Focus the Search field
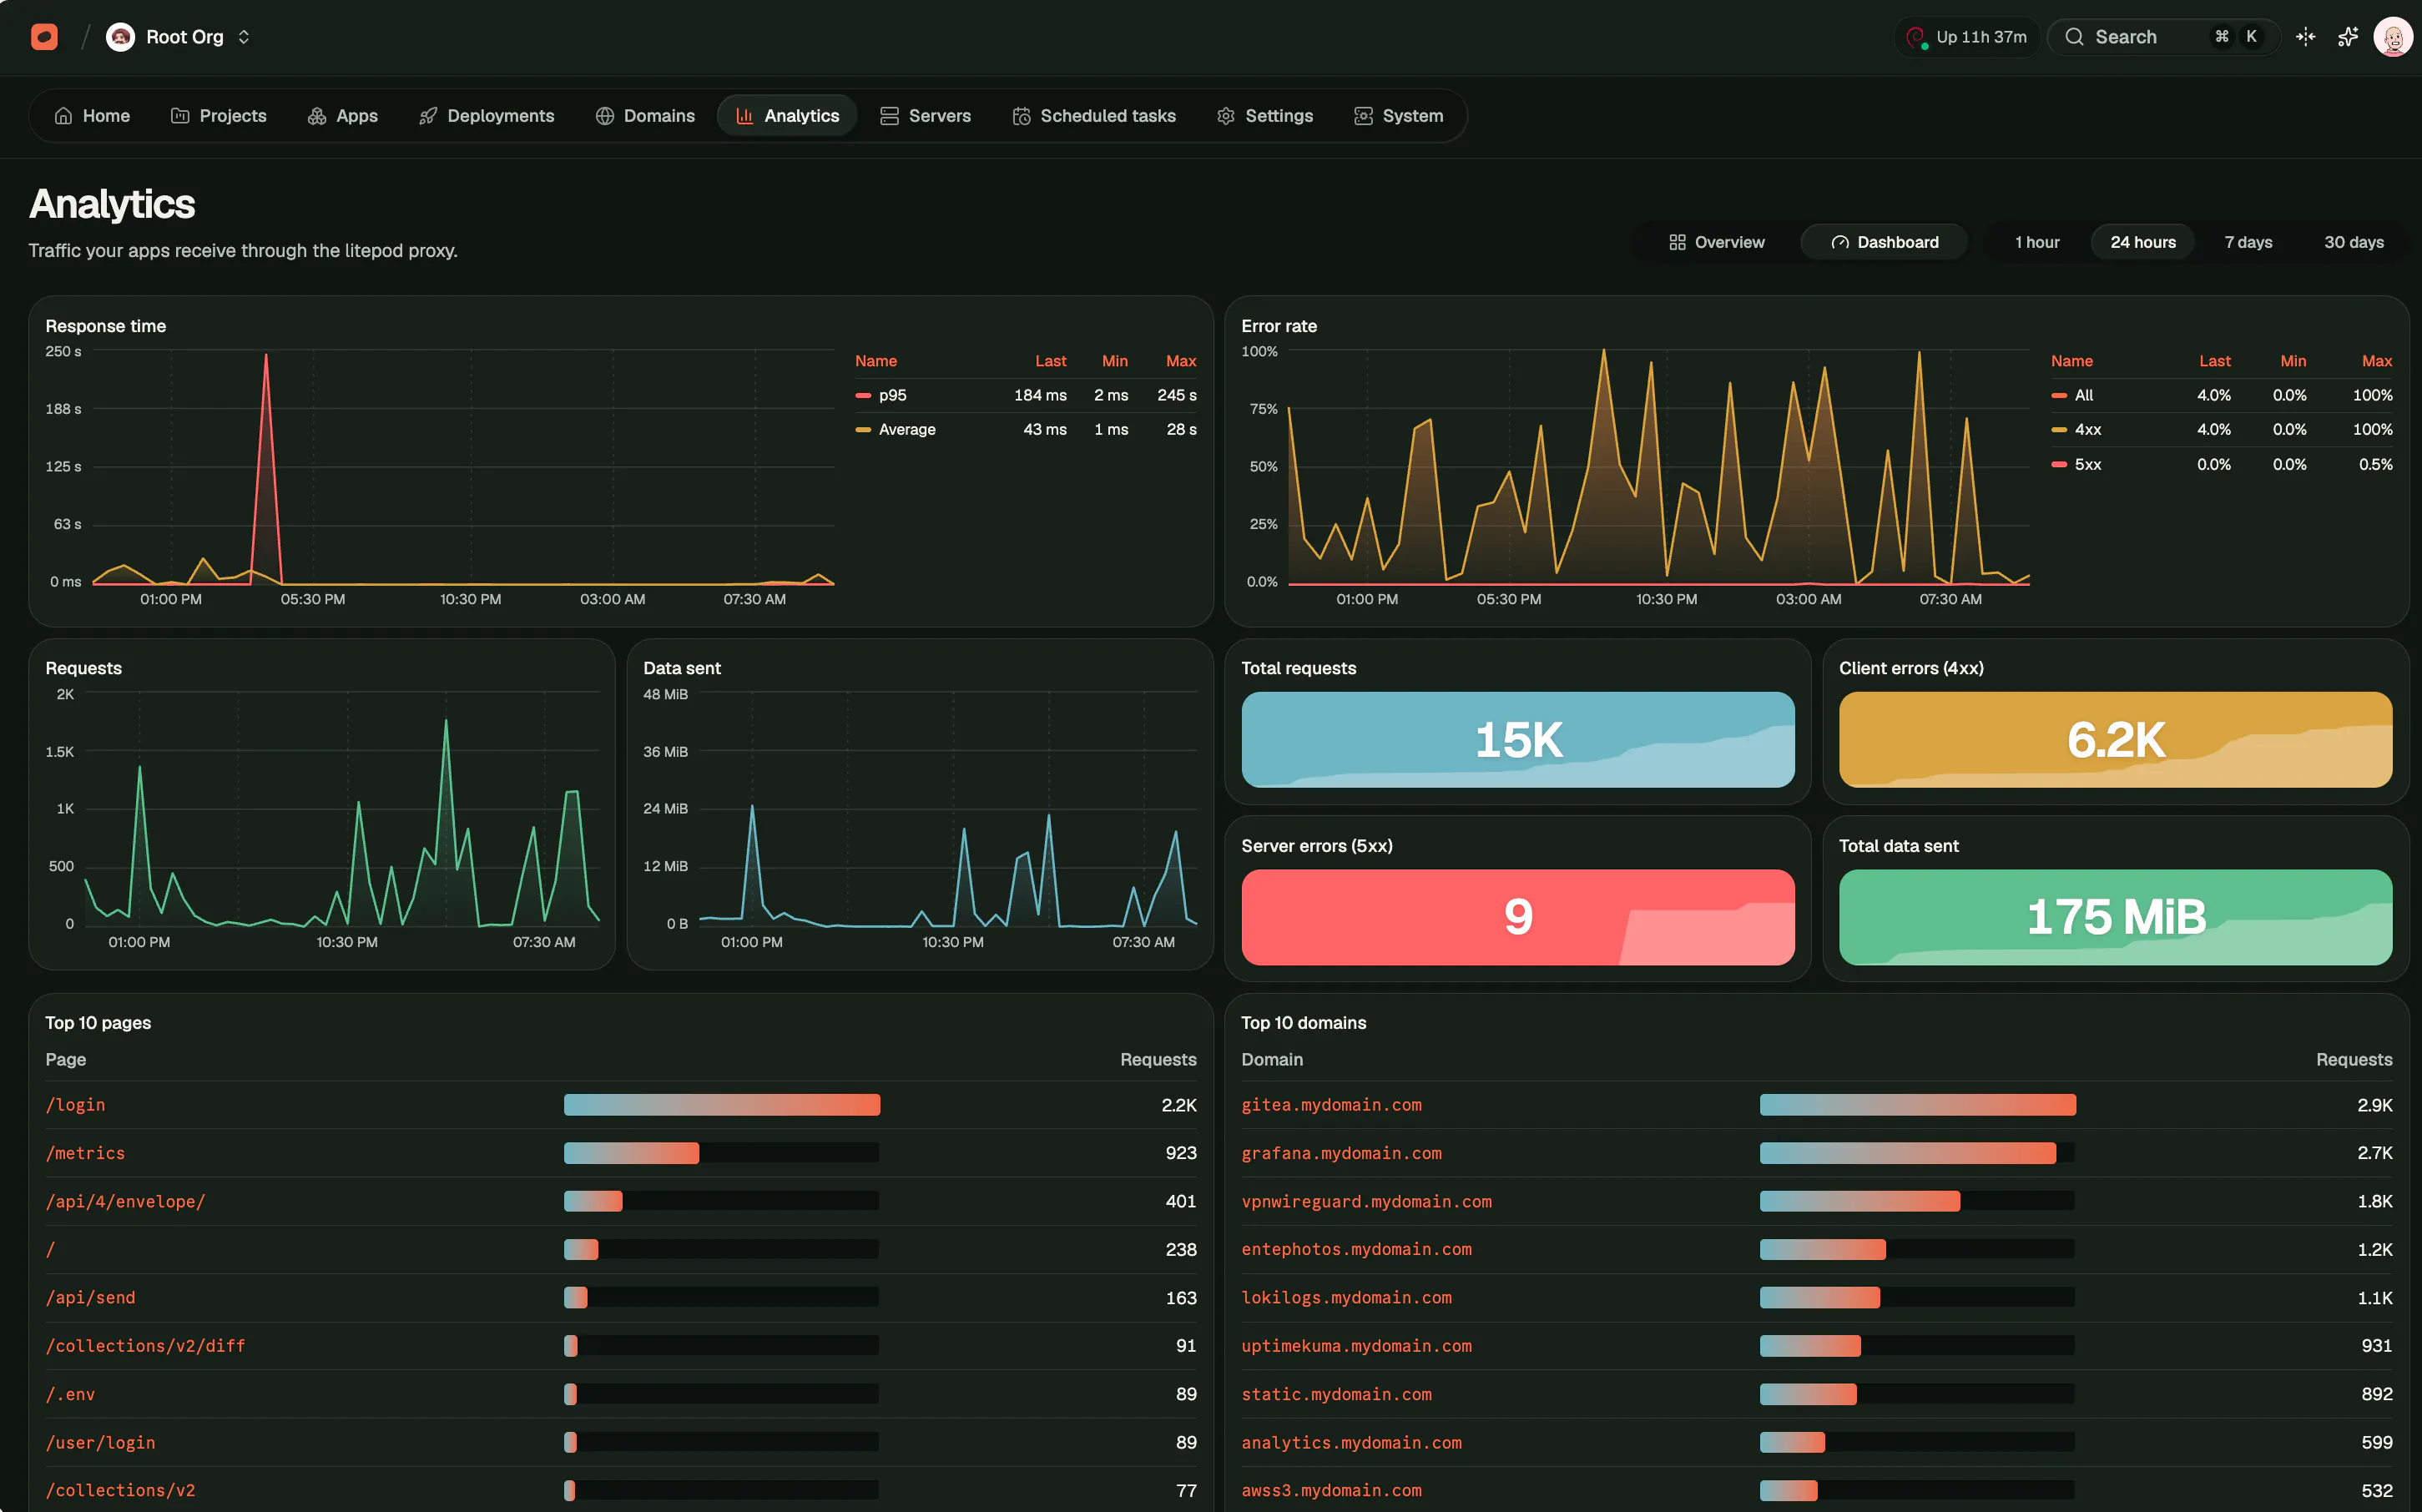2422x1512 pixels. pyautogui.click(x=2163, y=37)
